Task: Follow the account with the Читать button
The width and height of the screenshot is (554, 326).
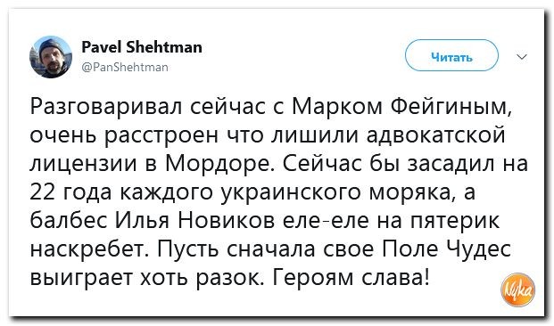Action: pos(451,56)
